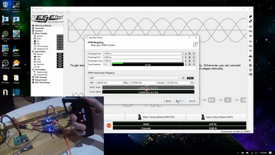Screen dimensions: 275x155
Task: Click the Pulselength Start value field
Action: (x=142, y=53)
